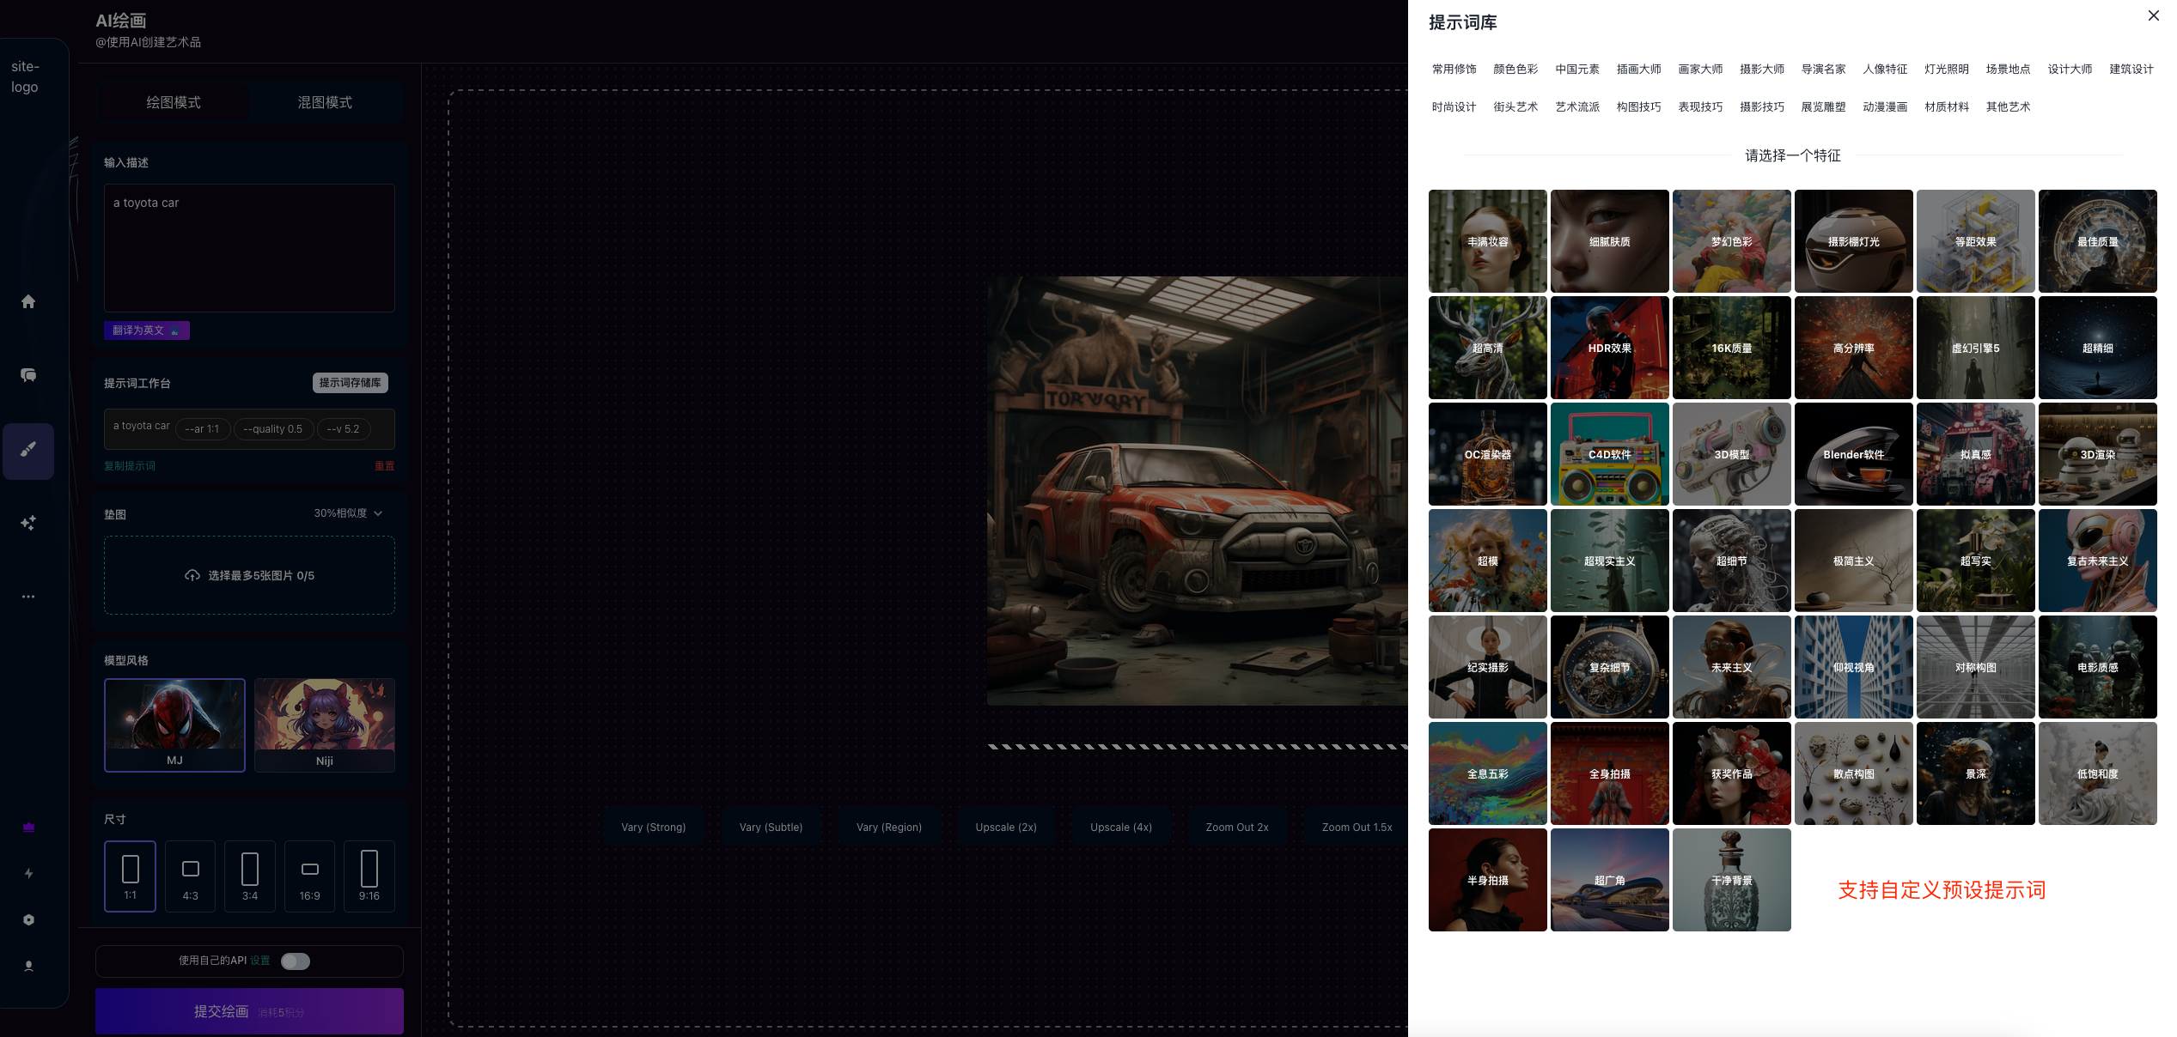Click the home icon in the sidebar

pyautogui.click(x=28, y=301)
